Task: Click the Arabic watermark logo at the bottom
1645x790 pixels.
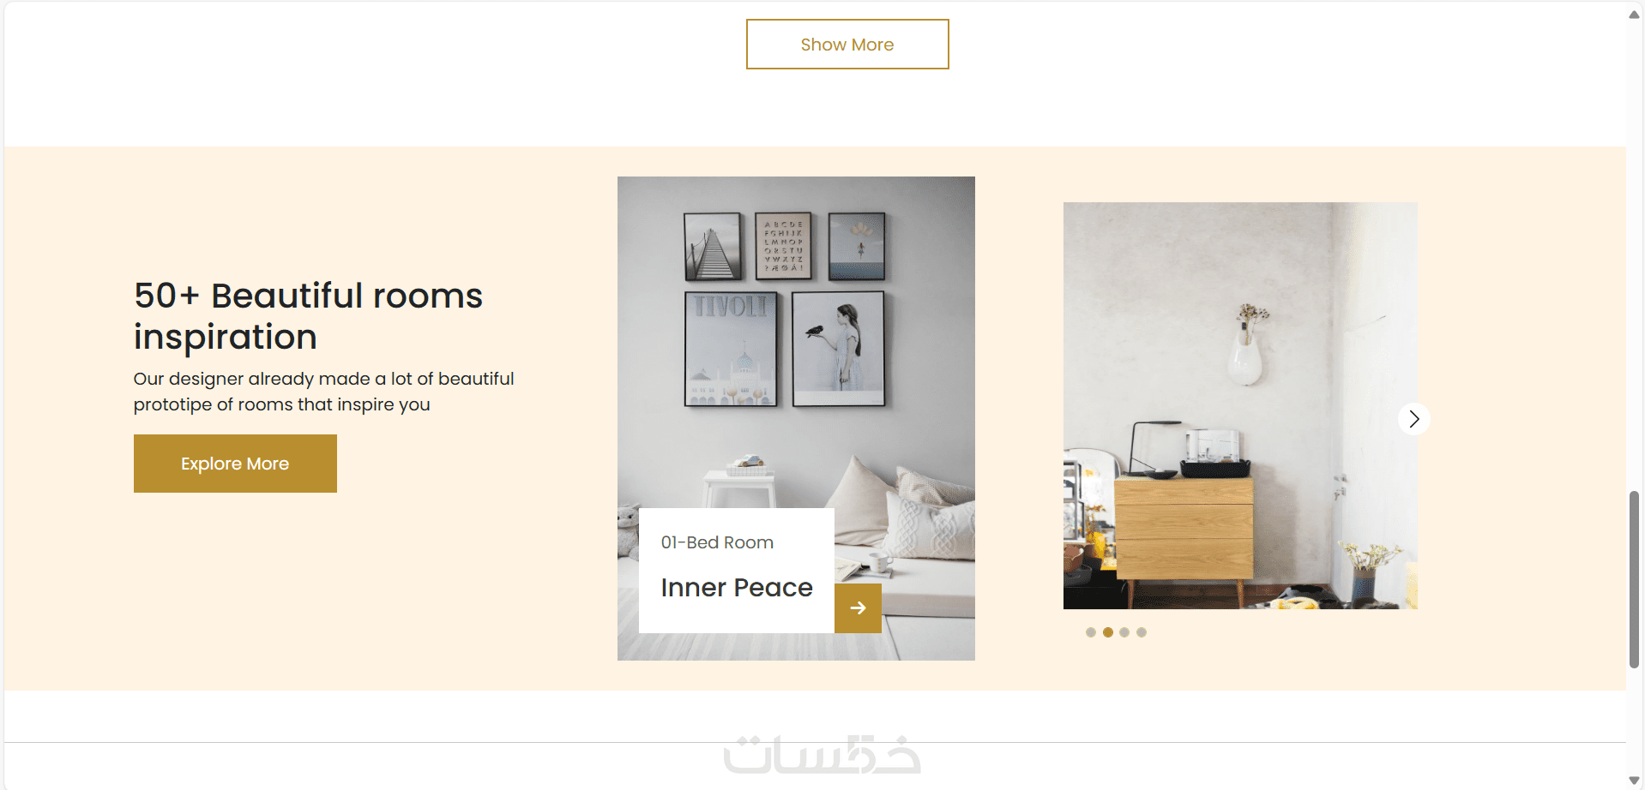Action: (822, 755)
